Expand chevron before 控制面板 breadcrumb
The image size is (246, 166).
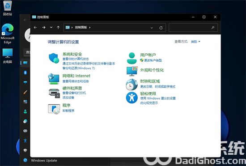click(x=72, y=27)
